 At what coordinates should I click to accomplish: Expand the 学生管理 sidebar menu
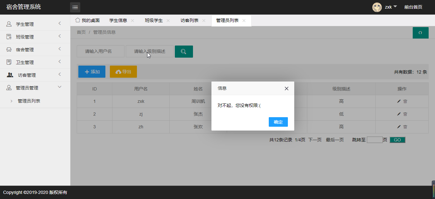pyautogui.click(x=35, y=24)
